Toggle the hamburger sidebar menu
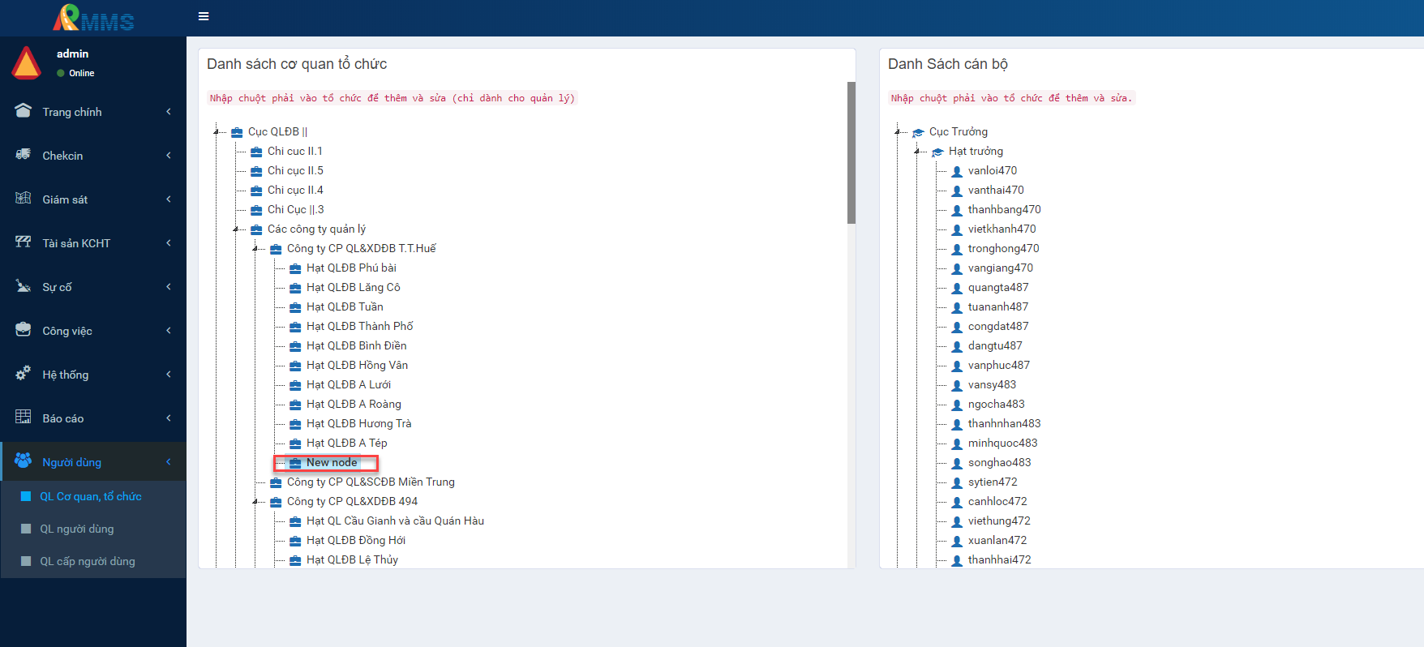This screenshot has height=647, width=1424. pyautogui.click(x=204, y=16)
